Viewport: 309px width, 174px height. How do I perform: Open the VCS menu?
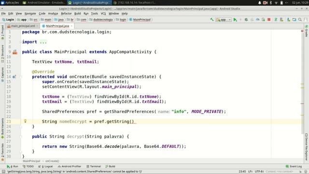(103, 14)
